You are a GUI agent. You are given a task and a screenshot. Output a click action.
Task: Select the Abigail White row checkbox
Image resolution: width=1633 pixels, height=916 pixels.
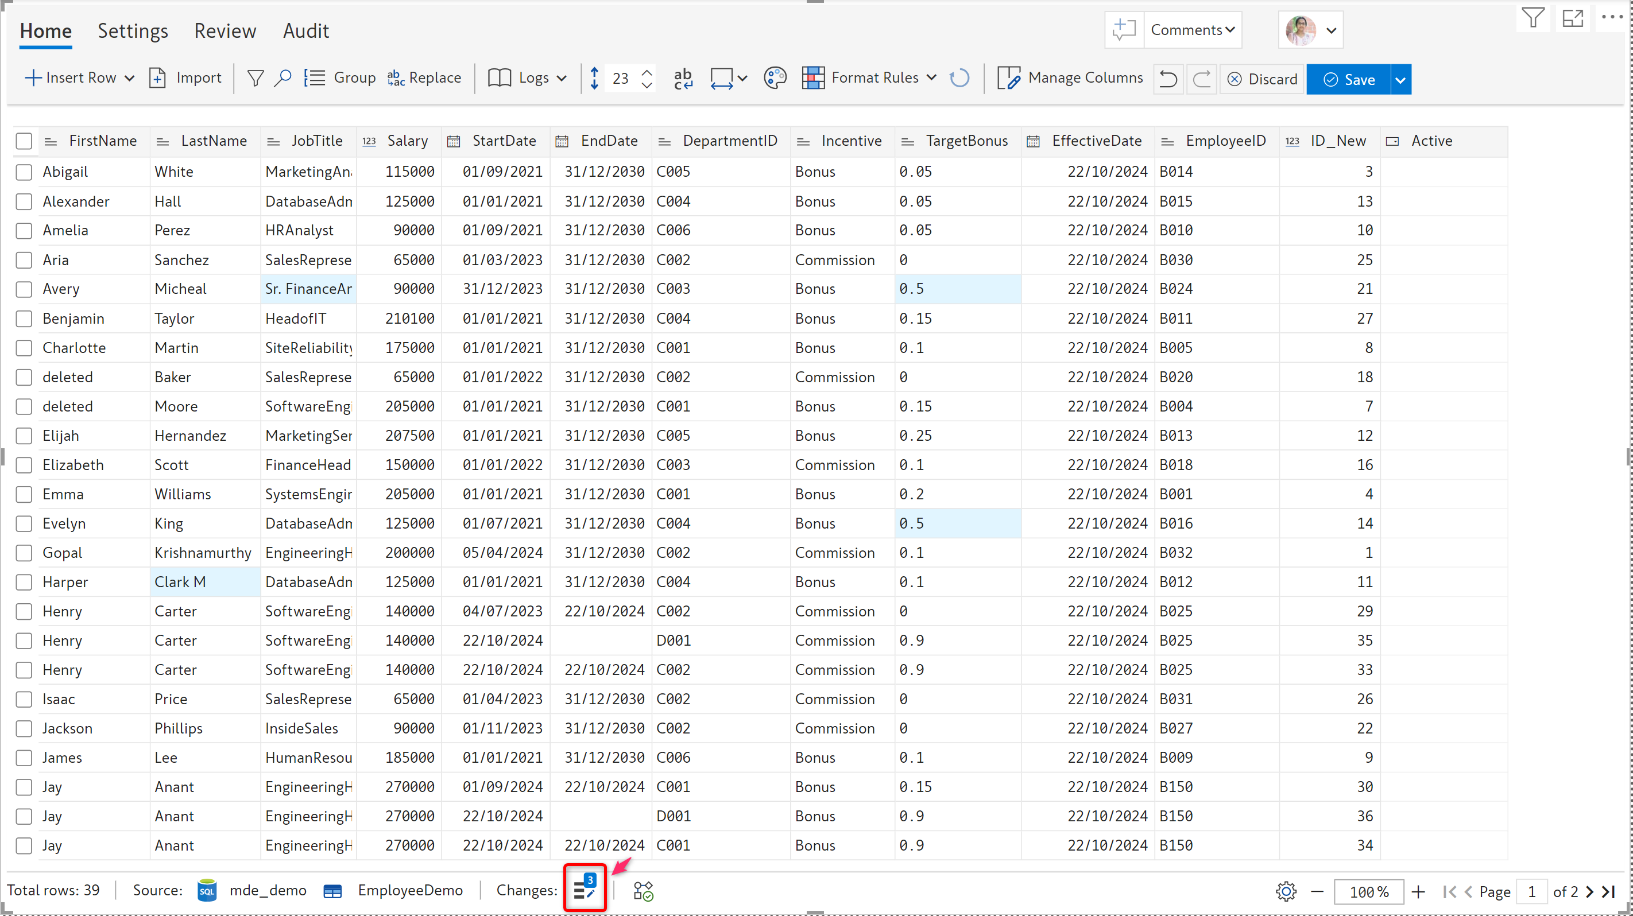pyautogui.click(x=24, y=172)
